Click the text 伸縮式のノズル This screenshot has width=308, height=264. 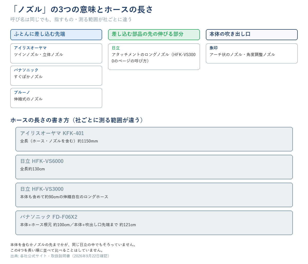click(x=28, y=99)
